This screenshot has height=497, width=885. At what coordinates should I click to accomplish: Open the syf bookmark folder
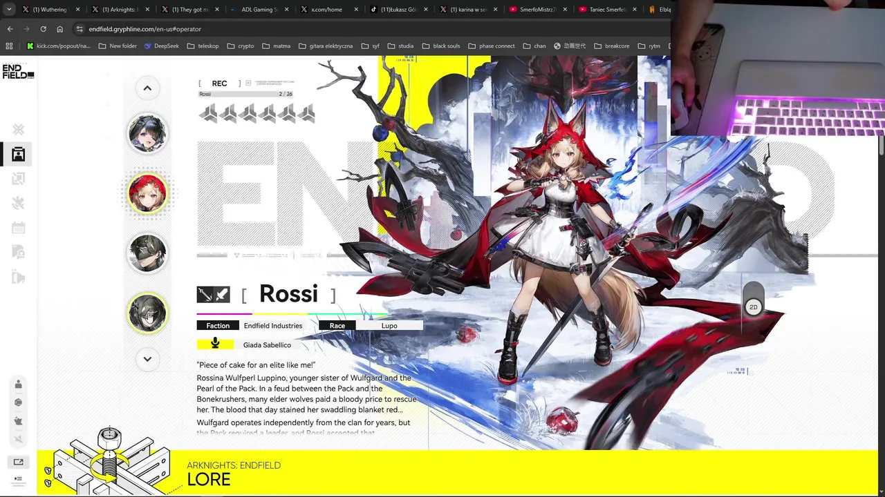[x=370, y=46]
